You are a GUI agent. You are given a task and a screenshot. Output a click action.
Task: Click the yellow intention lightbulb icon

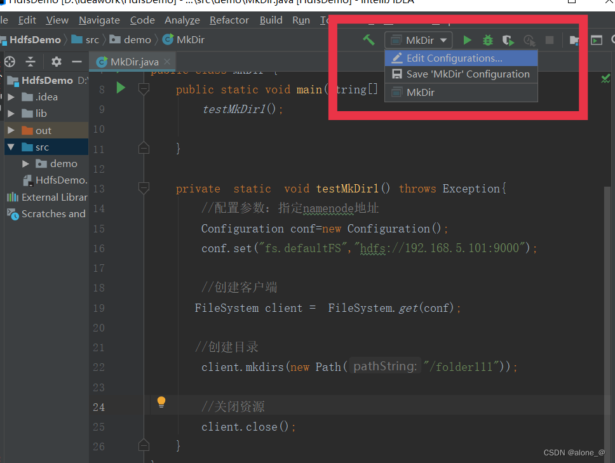[x=161, y=402]
